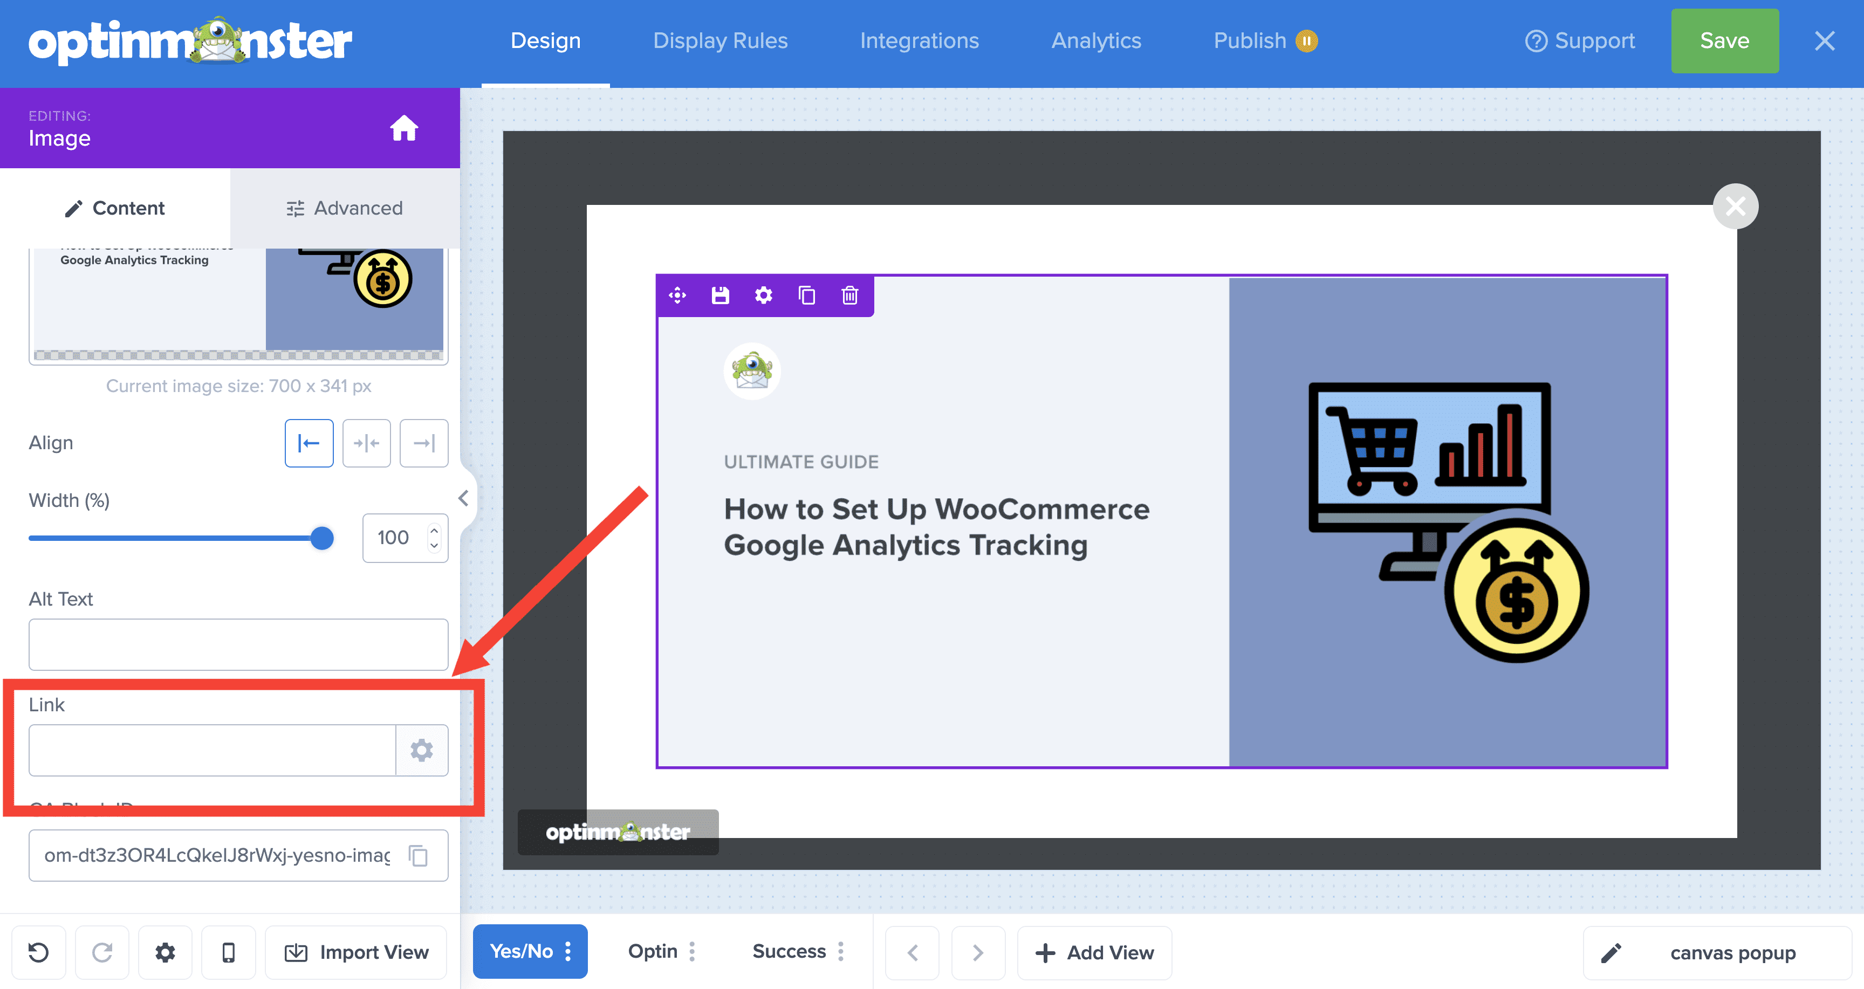Decrease width value with stepper down arrow
Screen dimensions: 1864x989
pyautogui.click(x=434, y=546)
